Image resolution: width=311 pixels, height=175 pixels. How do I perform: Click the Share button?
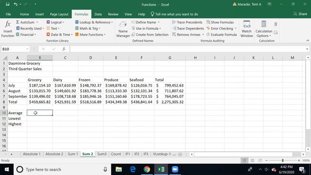tap(300, 14)
